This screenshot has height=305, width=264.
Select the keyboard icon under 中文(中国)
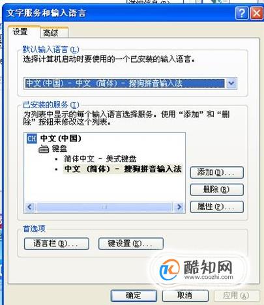pos(44,149)
